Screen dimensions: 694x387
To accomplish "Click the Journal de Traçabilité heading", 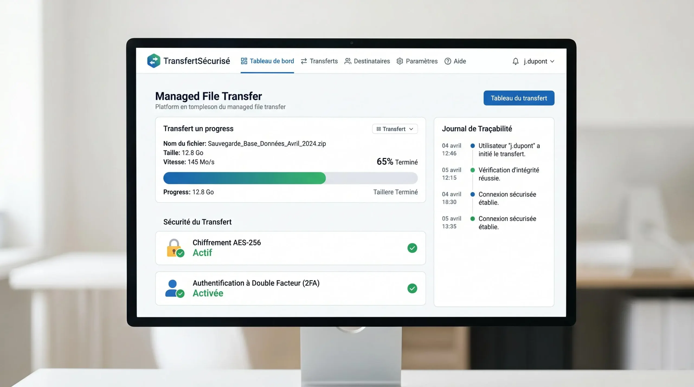I will coord(477,129).
